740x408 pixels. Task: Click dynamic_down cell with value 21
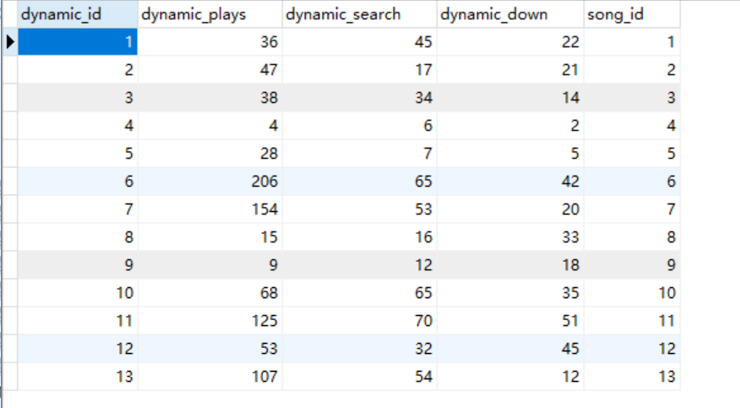[x=510, y=70]
